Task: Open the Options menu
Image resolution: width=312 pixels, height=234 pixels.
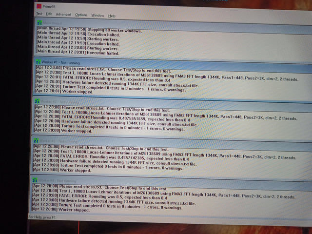Action: (81, 15)
